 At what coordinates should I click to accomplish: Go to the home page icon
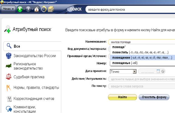[37, 9]
